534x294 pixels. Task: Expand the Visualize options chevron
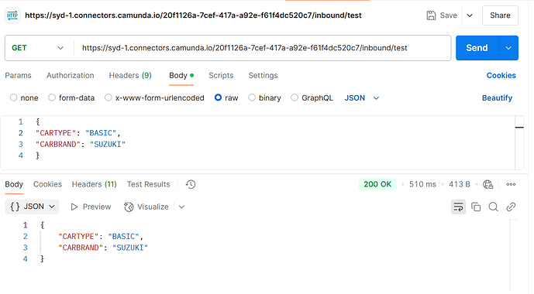coord(181,207)
